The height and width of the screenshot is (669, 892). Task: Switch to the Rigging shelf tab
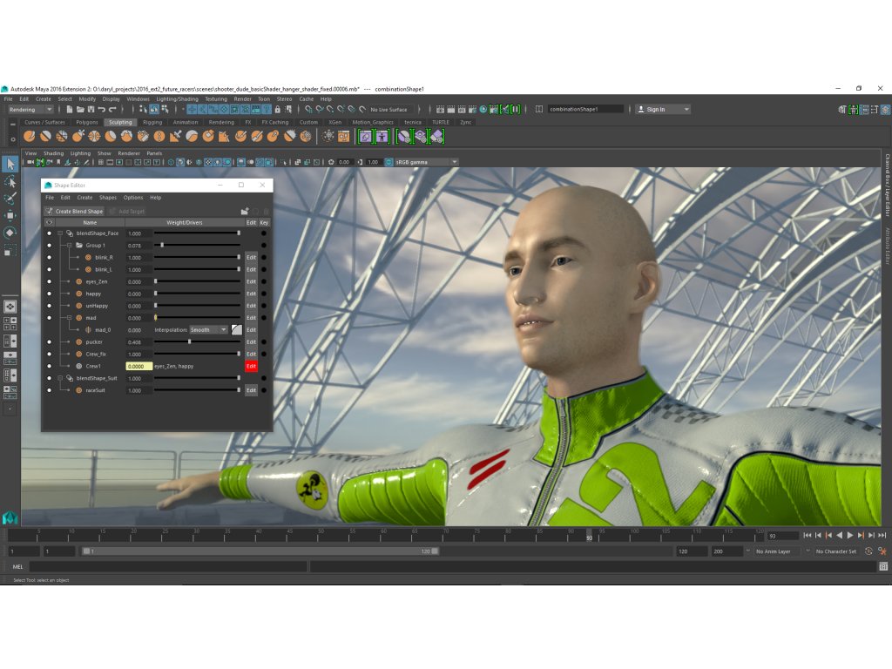pyautogui.click(x=152, y=123)
